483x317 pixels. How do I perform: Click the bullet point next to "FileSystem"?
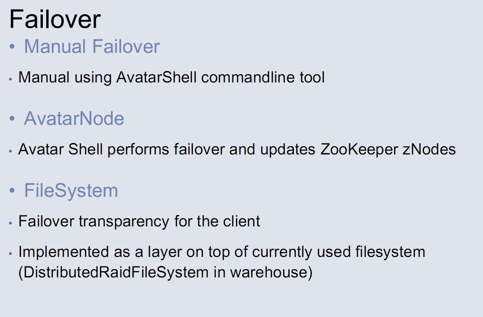(x=12, y=191)
